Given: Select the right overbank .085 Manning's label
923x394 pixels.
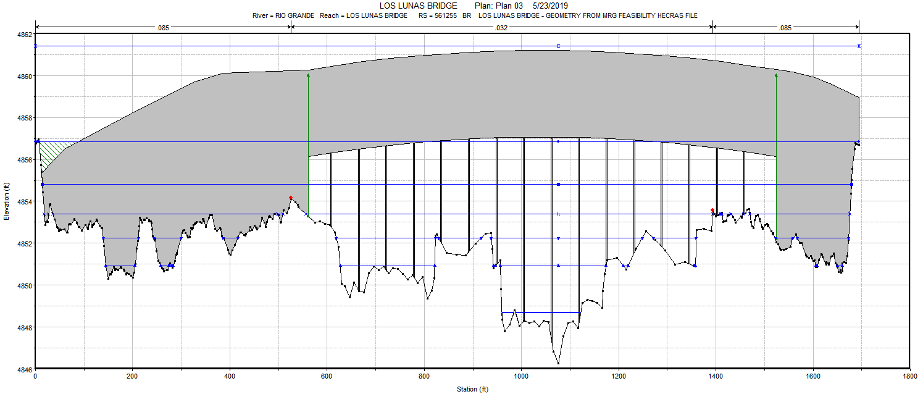Looking at the screenshot, I should pos(785,28).
